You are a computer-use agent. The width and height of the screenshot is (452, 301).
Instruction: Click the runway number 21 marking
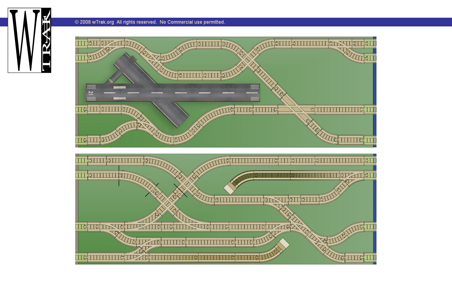tap(91, 93)
